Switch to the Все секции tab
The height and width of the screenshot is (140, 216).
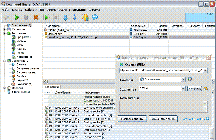[x=52, y=87]
